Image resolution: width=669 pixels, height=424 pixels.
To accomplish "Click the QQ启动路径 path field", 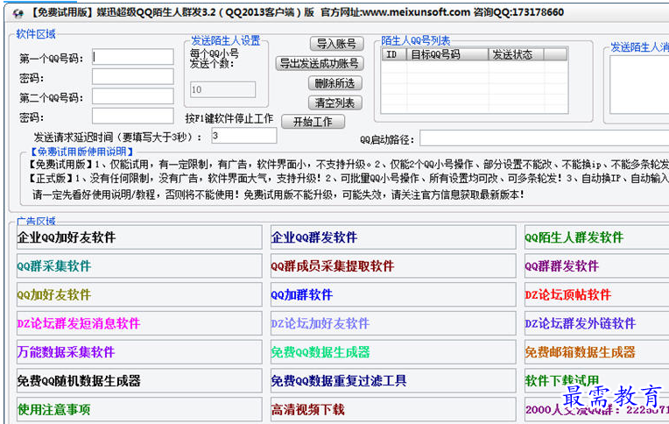I will pos(545,138).
